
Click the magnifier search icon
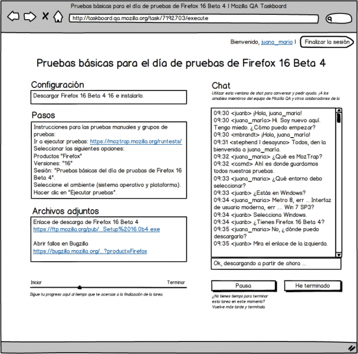coord(330,19)
